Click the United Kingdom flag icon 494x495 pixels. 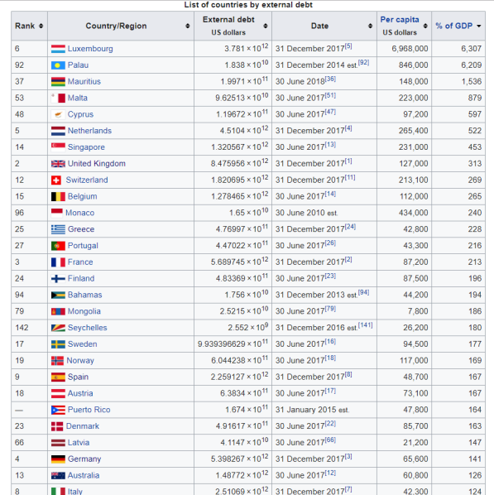(58, 164)
